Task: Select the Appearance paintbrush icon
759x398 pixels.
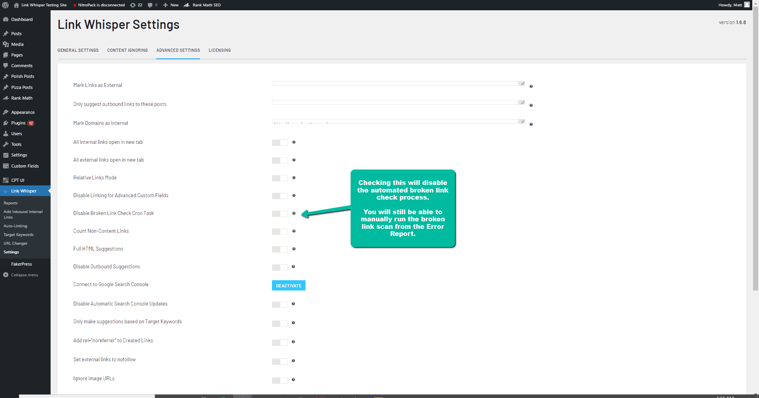Action: pyautogui.click(x=6, y=112)
